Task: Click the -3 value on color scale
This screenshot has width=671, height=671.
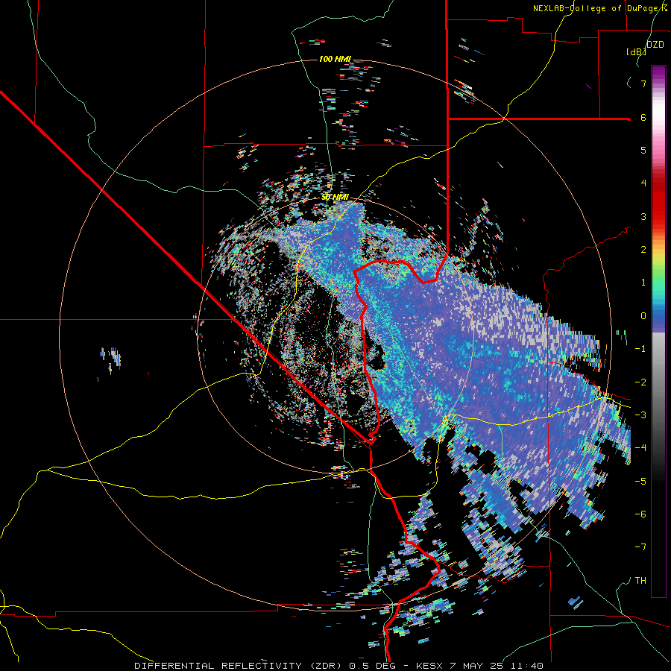Action: pos(640,415)
